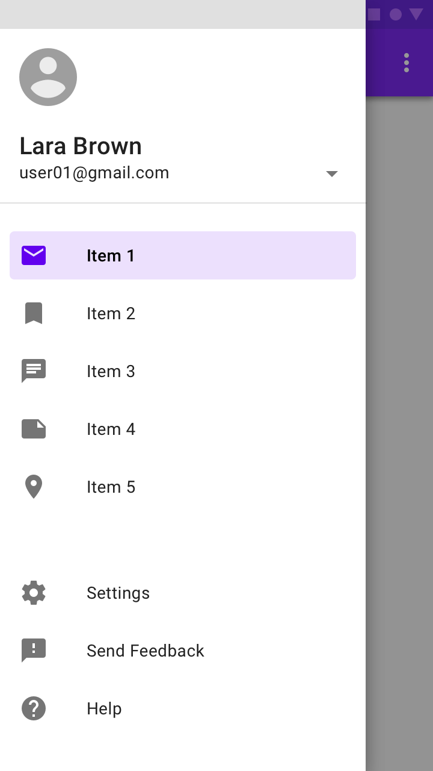Click the mail envelope icon
Image resolution: width=433 pixels, height=771 pixels.
[34, 255]
